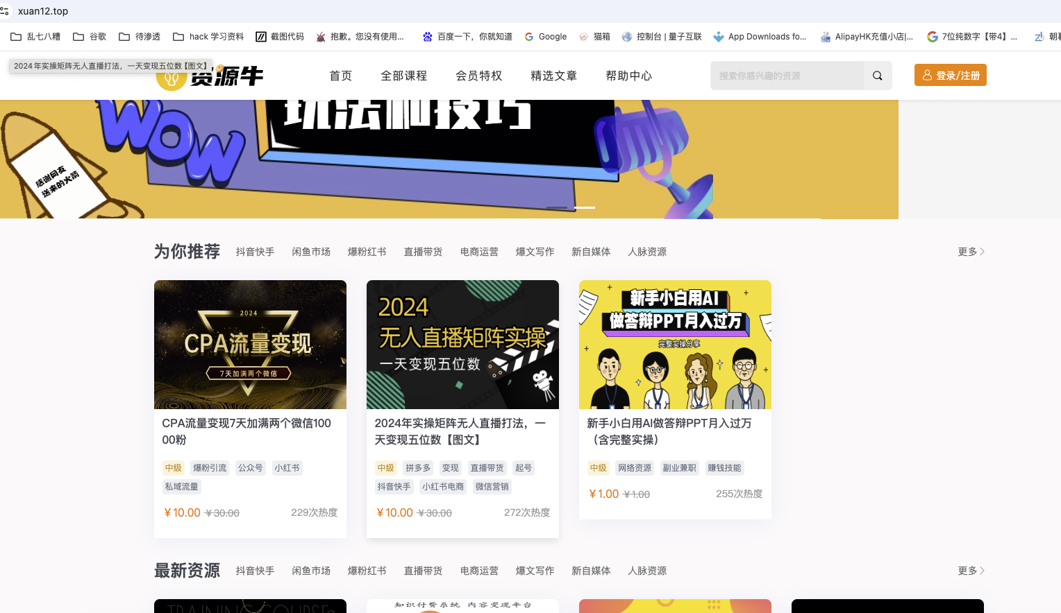Click the 百度一下 paw favicon in bookmarks bar

click(x=427, y=36)
